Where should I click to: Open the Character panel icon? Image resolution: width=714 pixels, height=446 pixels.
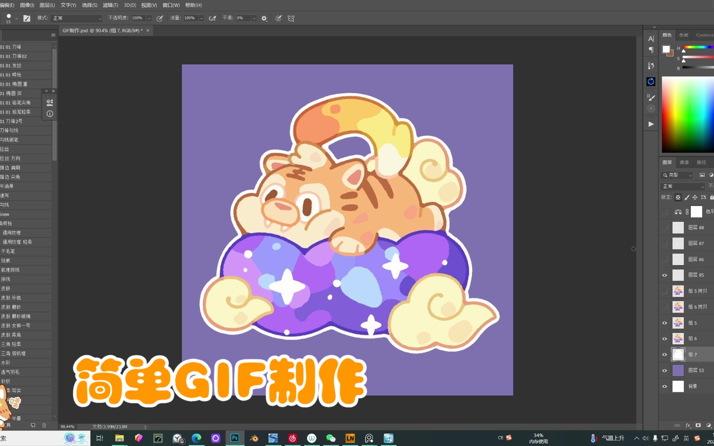pyautogui.click(x=651, y=38)
